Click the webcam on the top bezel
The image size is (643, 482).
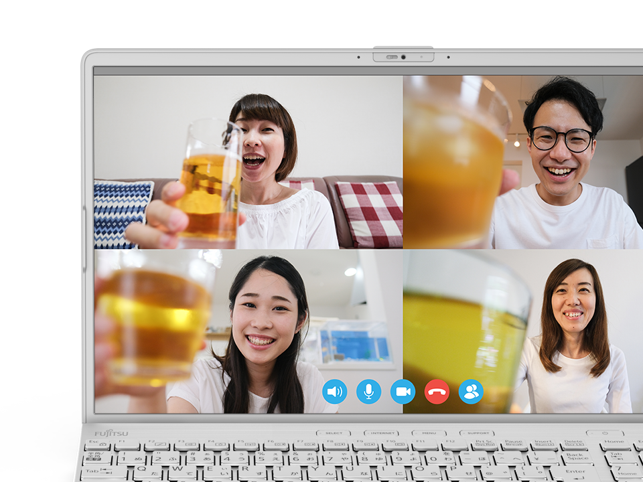pyautogui.click(x=403, y=57)
